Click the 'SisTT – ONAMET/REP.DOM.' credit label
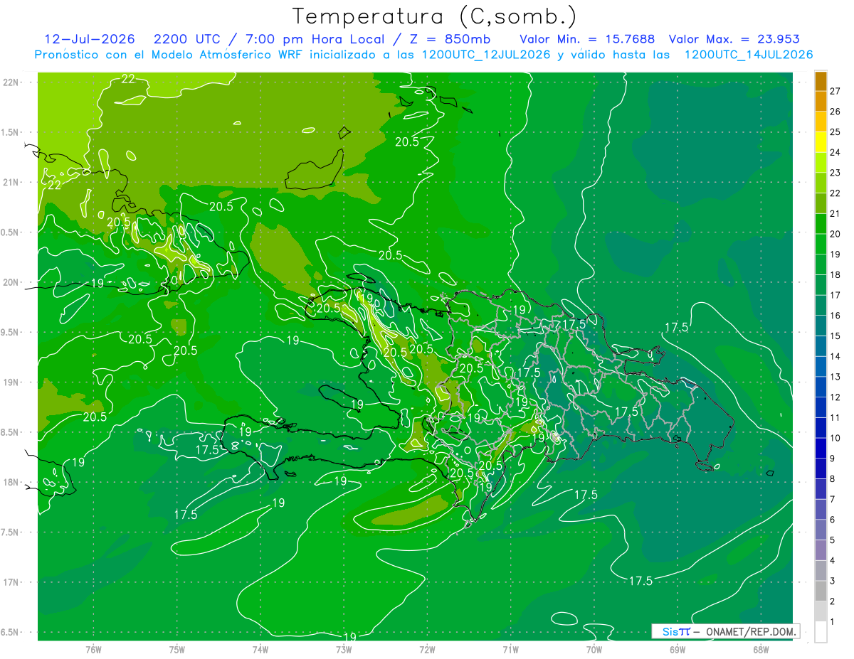854x659 pixels. (x=725, y=631)
